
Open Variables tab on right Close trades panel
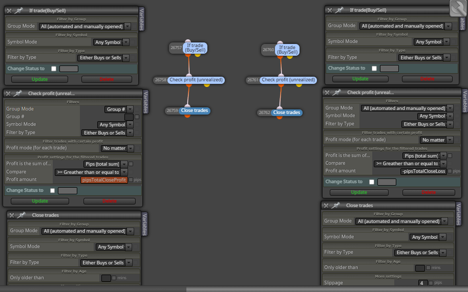point(459,214)
